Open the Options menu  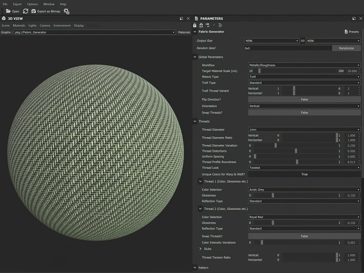click(32, 4)
